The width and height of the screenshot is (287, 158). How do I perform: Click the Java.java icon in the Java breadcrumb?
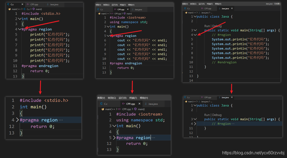tap(200, 13)
